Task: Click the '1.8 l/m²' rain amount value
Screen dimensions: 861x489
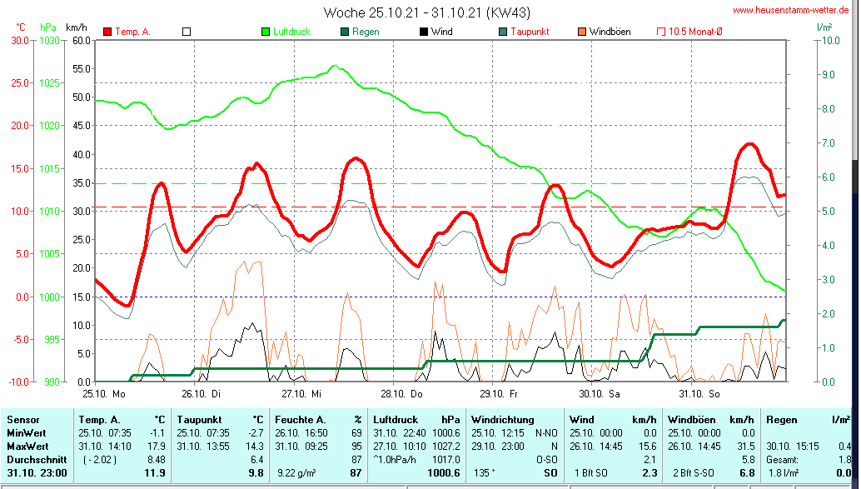Action: tap(783, 472)
